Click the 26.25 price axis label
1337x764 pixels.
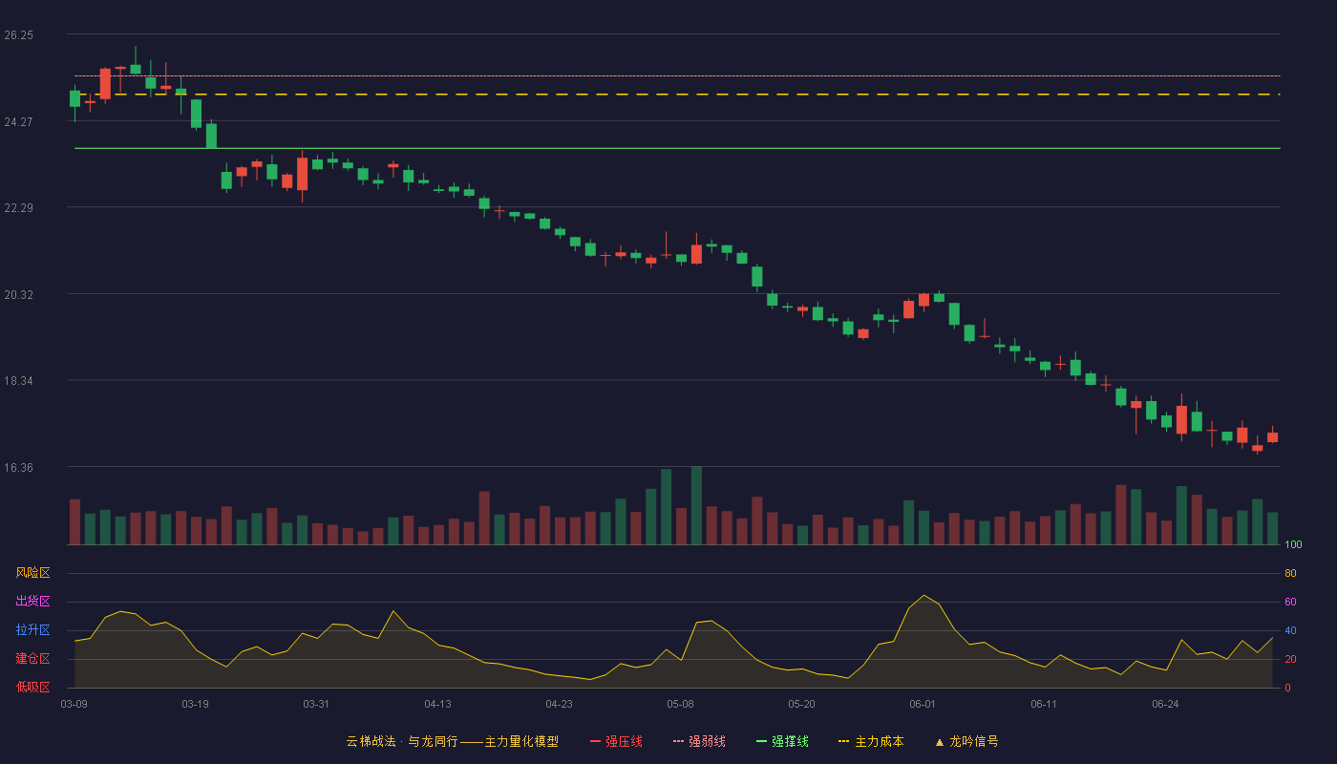(x=18, y=35)
